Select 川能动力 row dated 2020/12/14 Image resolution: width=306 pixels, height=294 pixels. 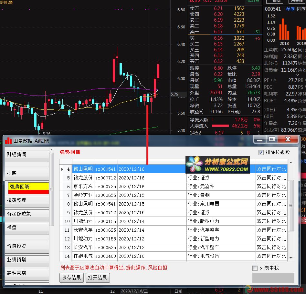coord(173,221)
